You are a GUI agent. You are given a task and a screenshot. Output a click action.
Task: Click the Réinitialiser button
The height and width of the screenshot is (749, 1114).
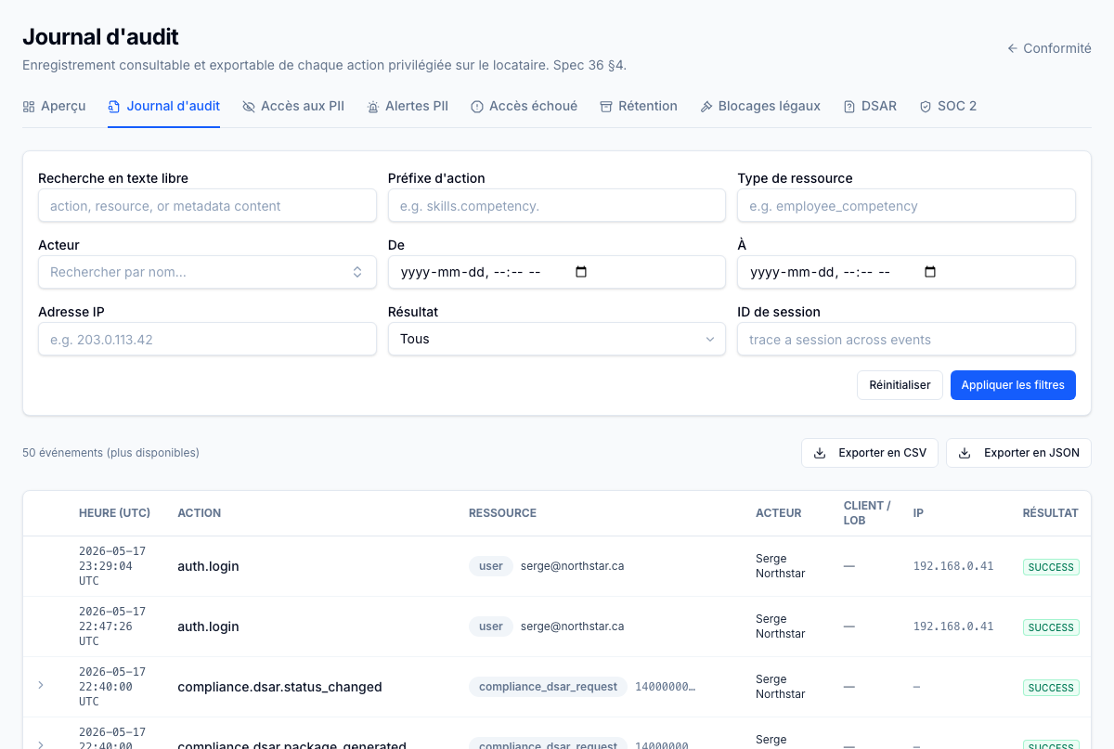[x=900, y=385]
